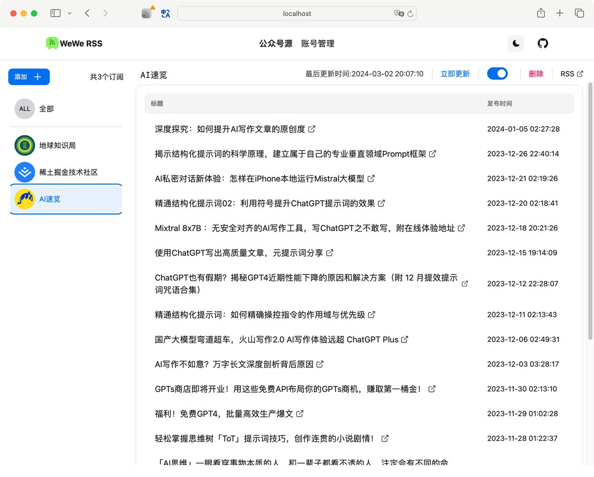Show Safari sidebar
Image resolution: width=594 pixels, height=477 pixels.
pos(55,13)
